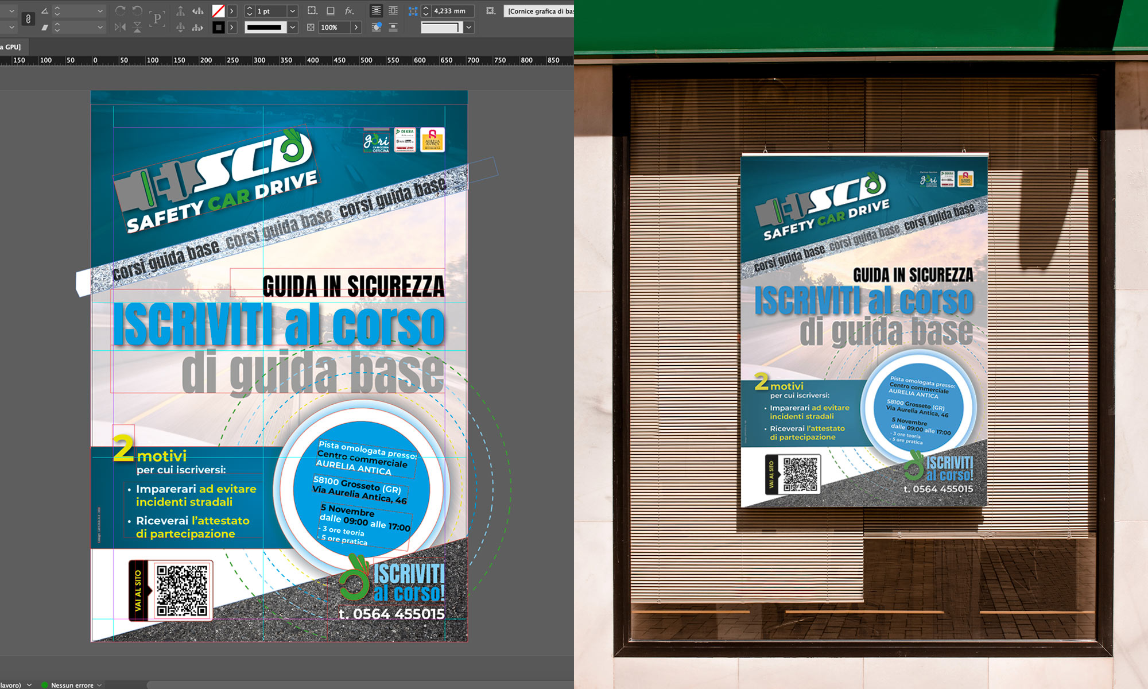Click the horizontal scrollbar at bottom
The image size is (1148, 689).
(360, 685)
